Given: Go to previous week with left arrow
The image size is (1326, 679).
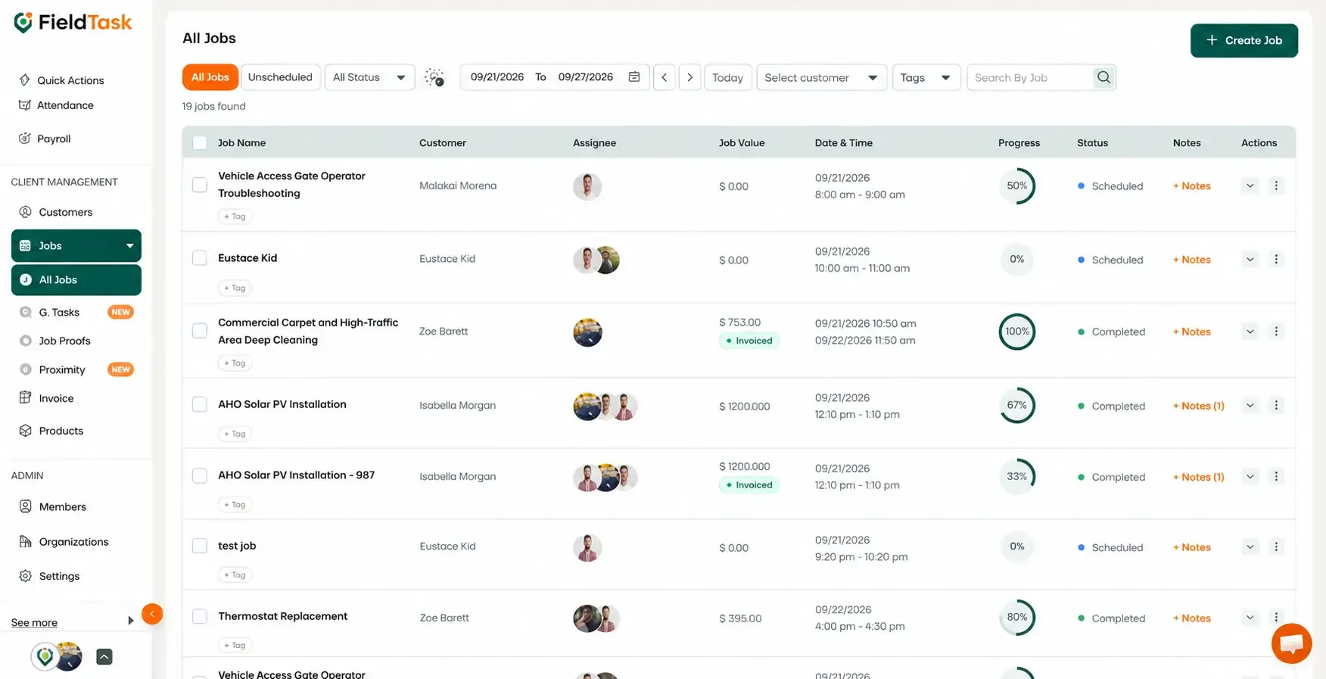Looking at the screenshot, I should tap(664, 77).
